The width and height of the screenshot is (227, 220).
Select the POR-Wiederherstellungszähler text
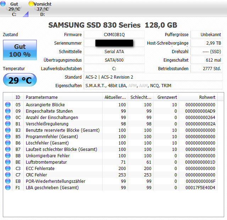point(55,181)
